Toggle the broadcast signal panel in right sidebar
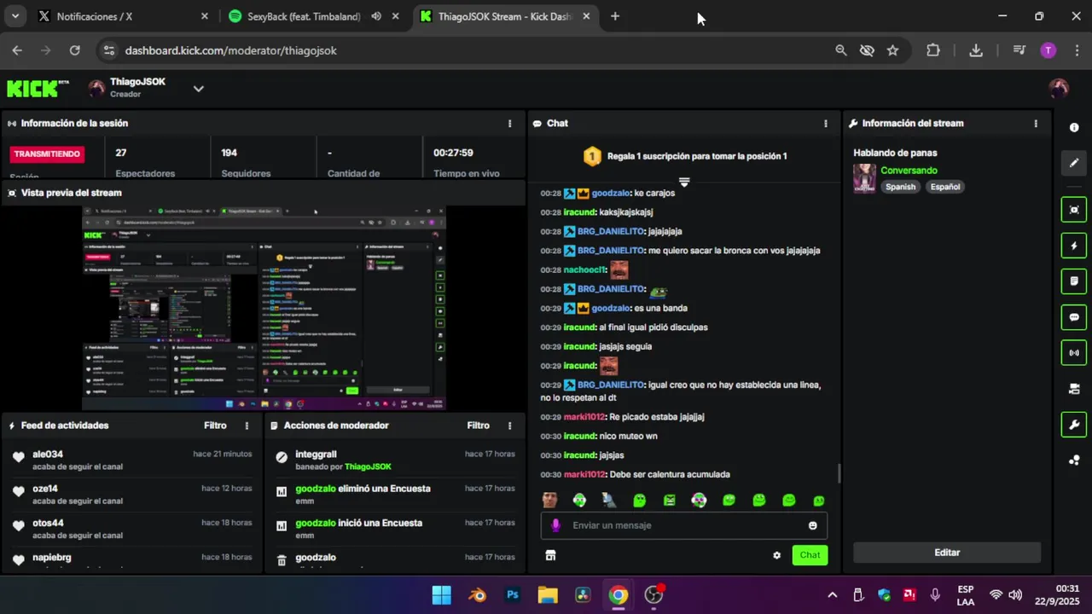1092x614 pixels. [1074, 352]
